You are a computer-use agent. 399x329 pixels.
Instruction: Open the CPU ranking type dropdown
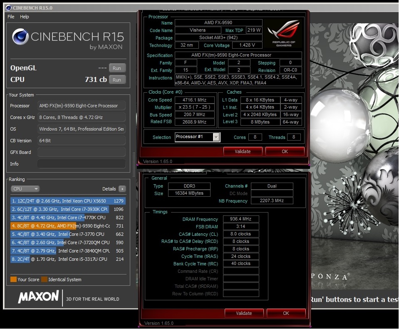(x=25, y=189)
